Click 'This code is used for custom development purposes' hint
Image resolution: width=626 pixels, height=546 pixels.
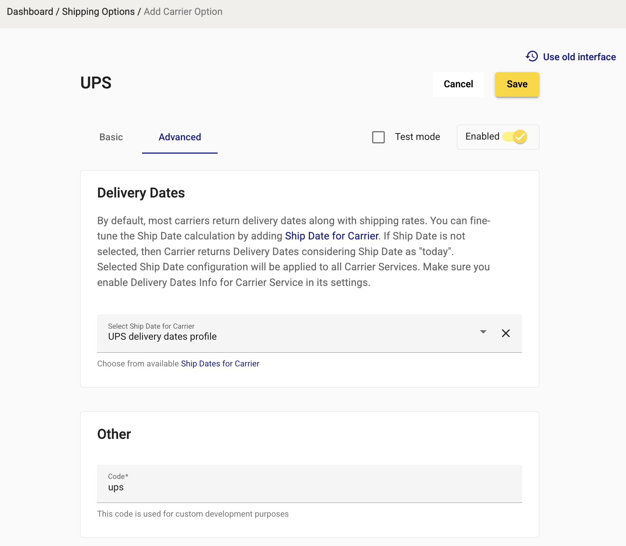193,514
